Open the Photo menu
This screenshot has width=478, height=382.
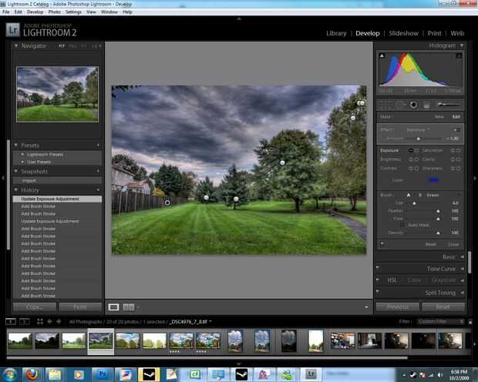[x=54, y=12]
